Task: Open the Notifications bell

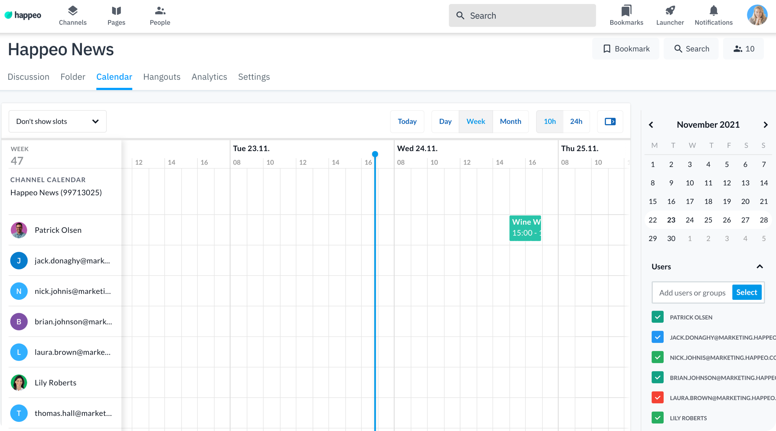Action: [x=713, y=16]
